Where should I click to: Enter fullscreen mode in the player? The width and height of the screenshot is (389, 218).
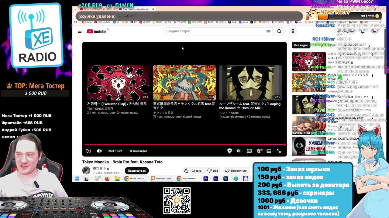tap(279, 151)
